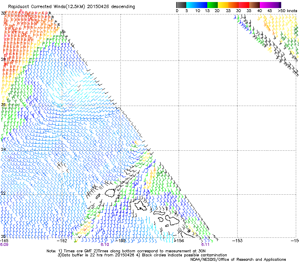The image size is (299, 262).
Task: Click the 'Data buffer is 22 hrs' note line
Action: [142, 255]
